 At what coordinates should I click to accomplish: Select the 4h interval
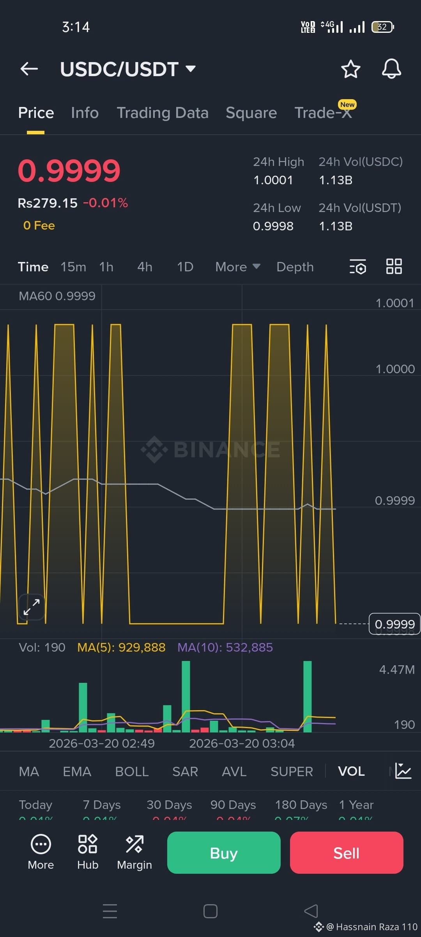coord(145,267)
